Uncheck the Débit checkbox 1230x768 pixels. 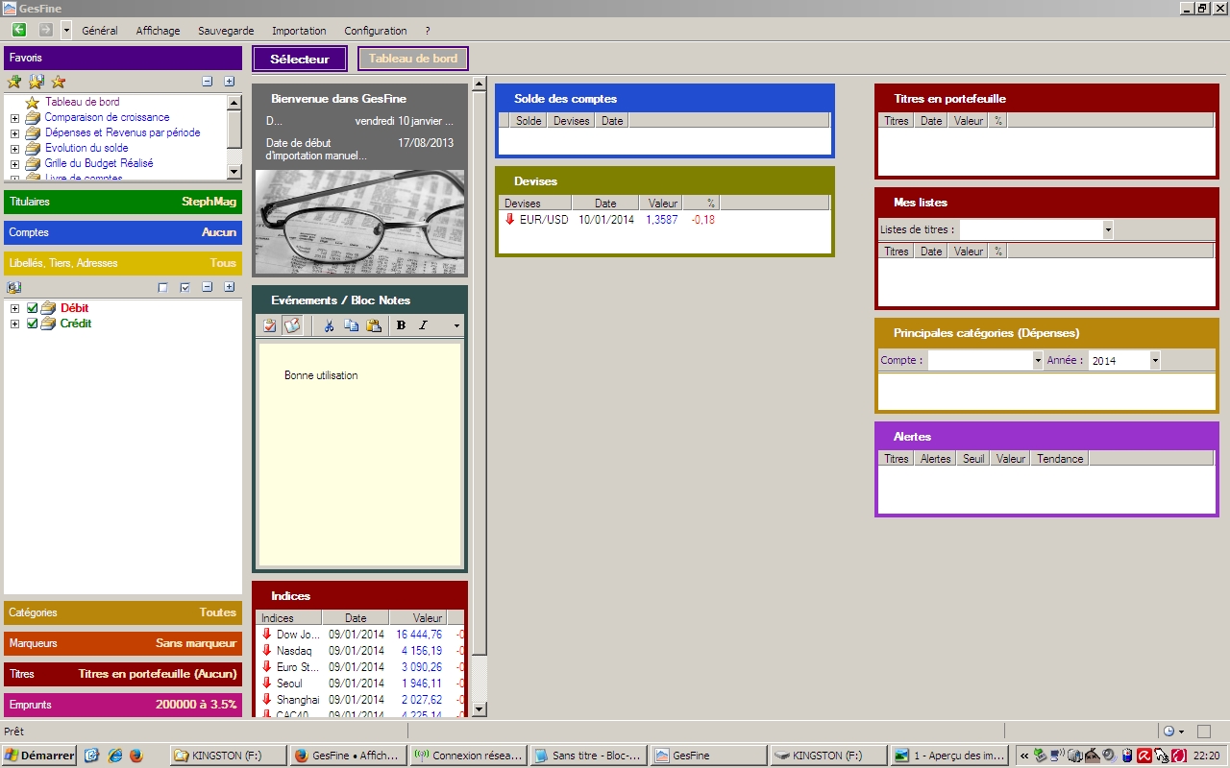(33, 308)
